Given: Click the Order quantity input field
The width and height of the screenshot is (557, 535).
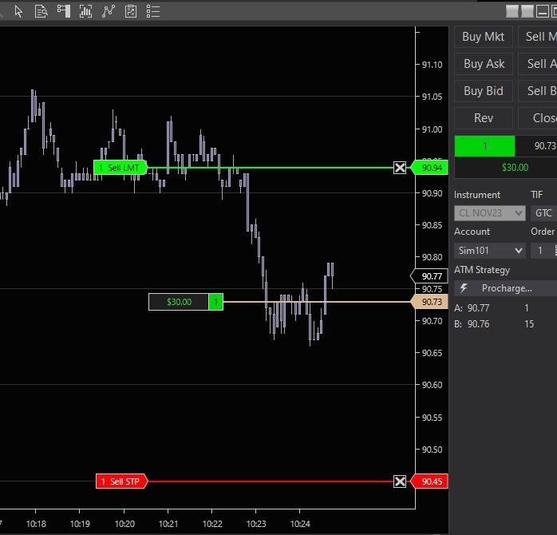Looking at the screenshot, I should coord(544,250).
